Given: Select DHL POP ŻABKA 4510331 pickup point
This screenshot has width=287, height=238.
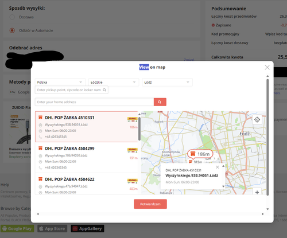Looking at the screenshot, I should (87, 127).
